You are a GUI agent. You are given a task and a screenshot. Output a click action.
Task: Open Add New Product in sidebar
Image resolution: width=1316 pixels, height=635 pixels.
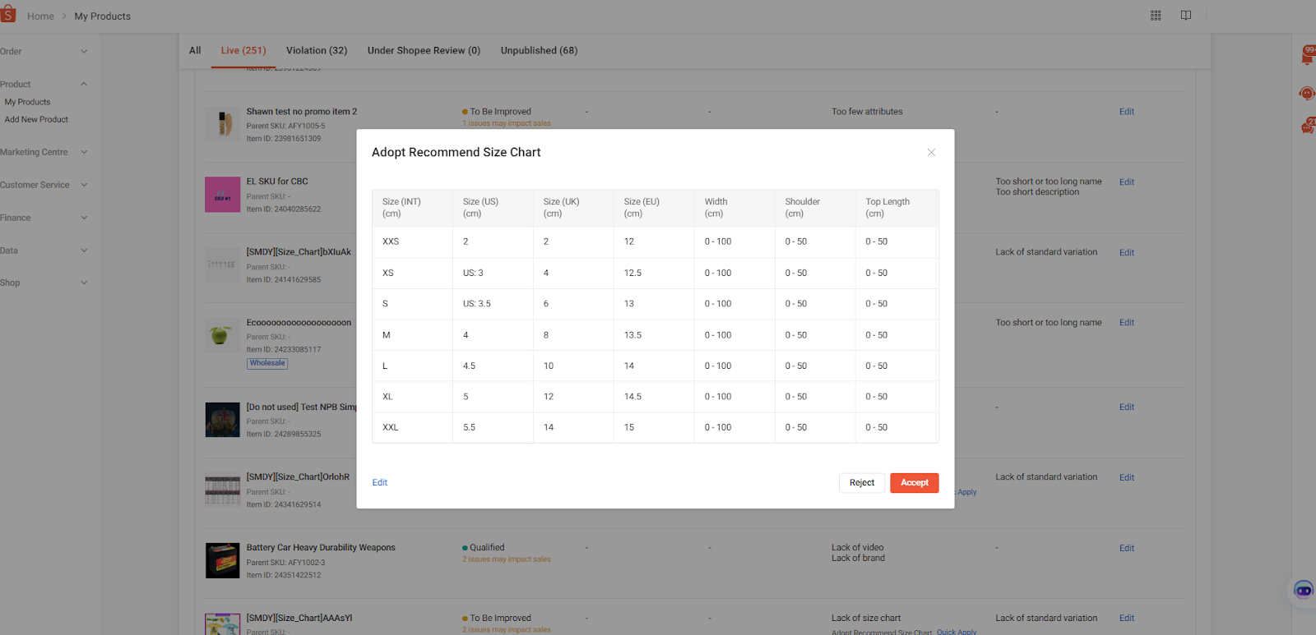[x=36, y=120]
